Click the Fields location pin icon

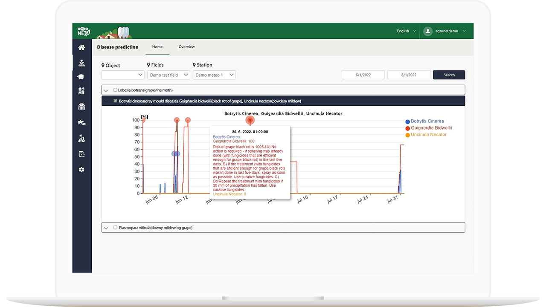point(148,65)
